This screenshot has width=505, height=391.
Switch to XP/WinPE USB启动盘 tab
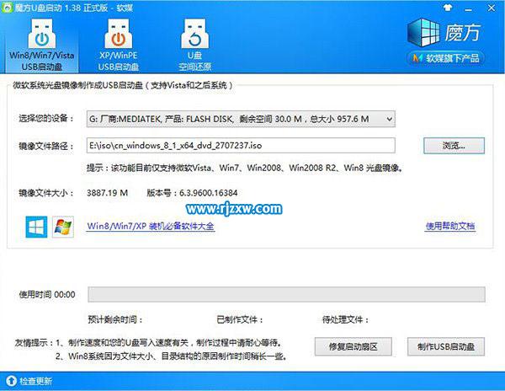(x=118, y=45)
